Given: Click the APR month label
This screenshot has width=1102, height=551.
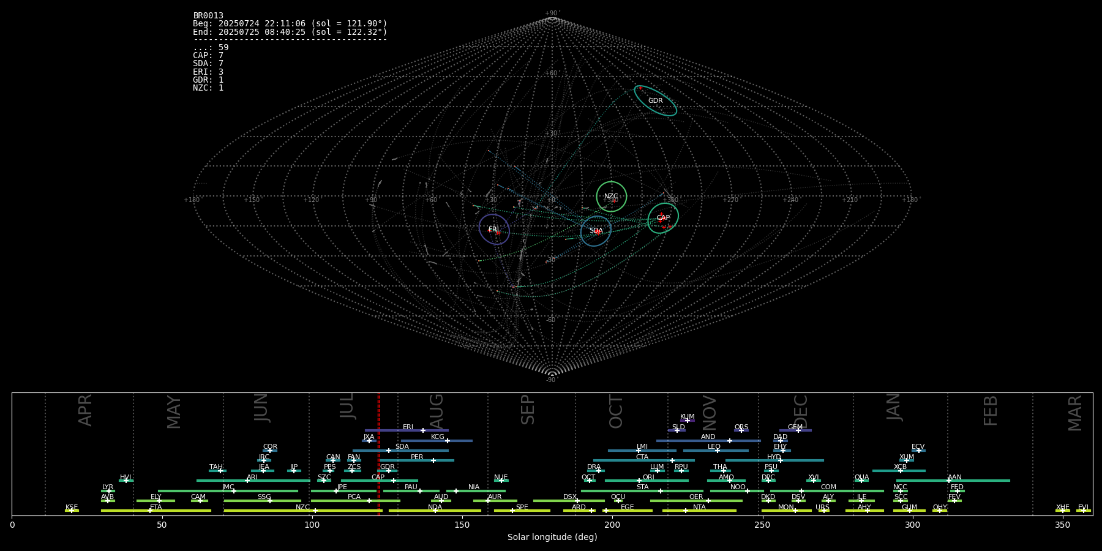Looking at the screenshot, I should click(85, 410).
